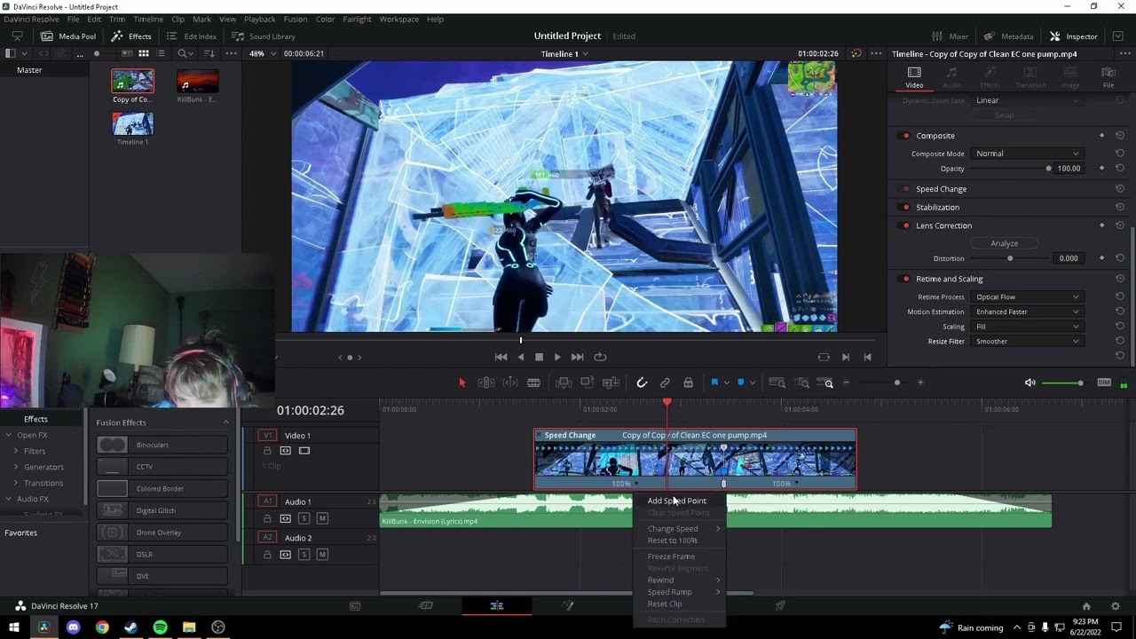This screenshot has width=1136, height=639.
Task: Open marker color dropdown arrow
Action: tap(752, 383)
